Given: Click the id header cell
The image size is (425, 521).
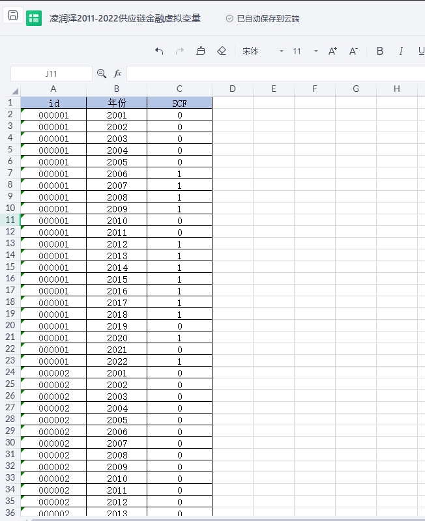Looking at the screenshot, I should [53, 103].
